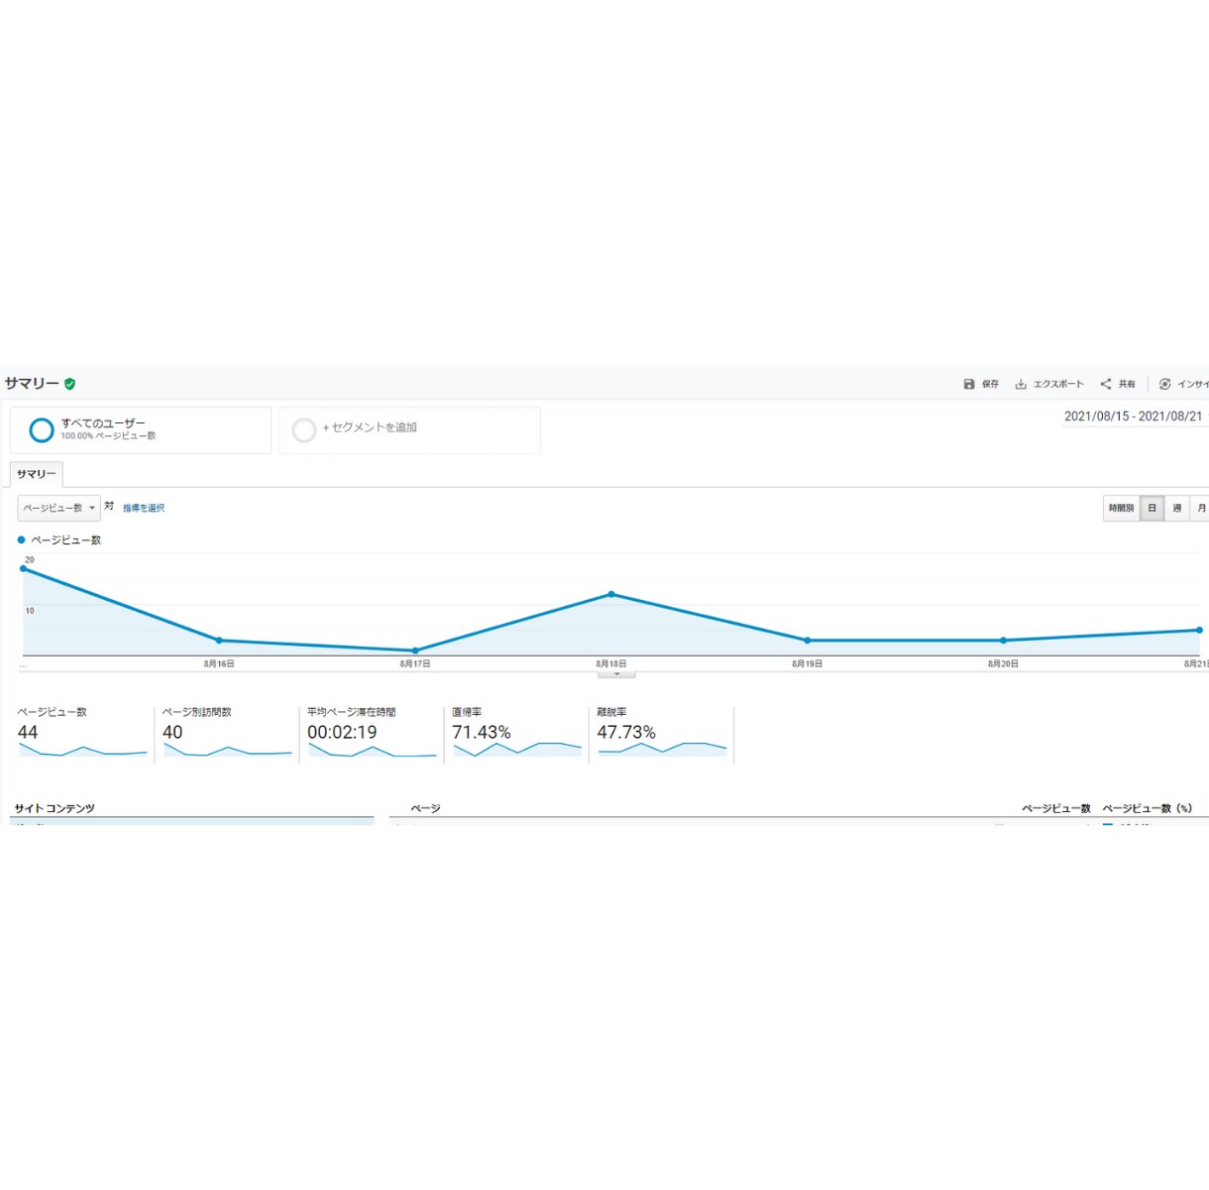Image resolution: width=1209 pixels, height=1190 pixels.
Task: Switch the chart to 時間別 view
Action: pos(1121,508)
